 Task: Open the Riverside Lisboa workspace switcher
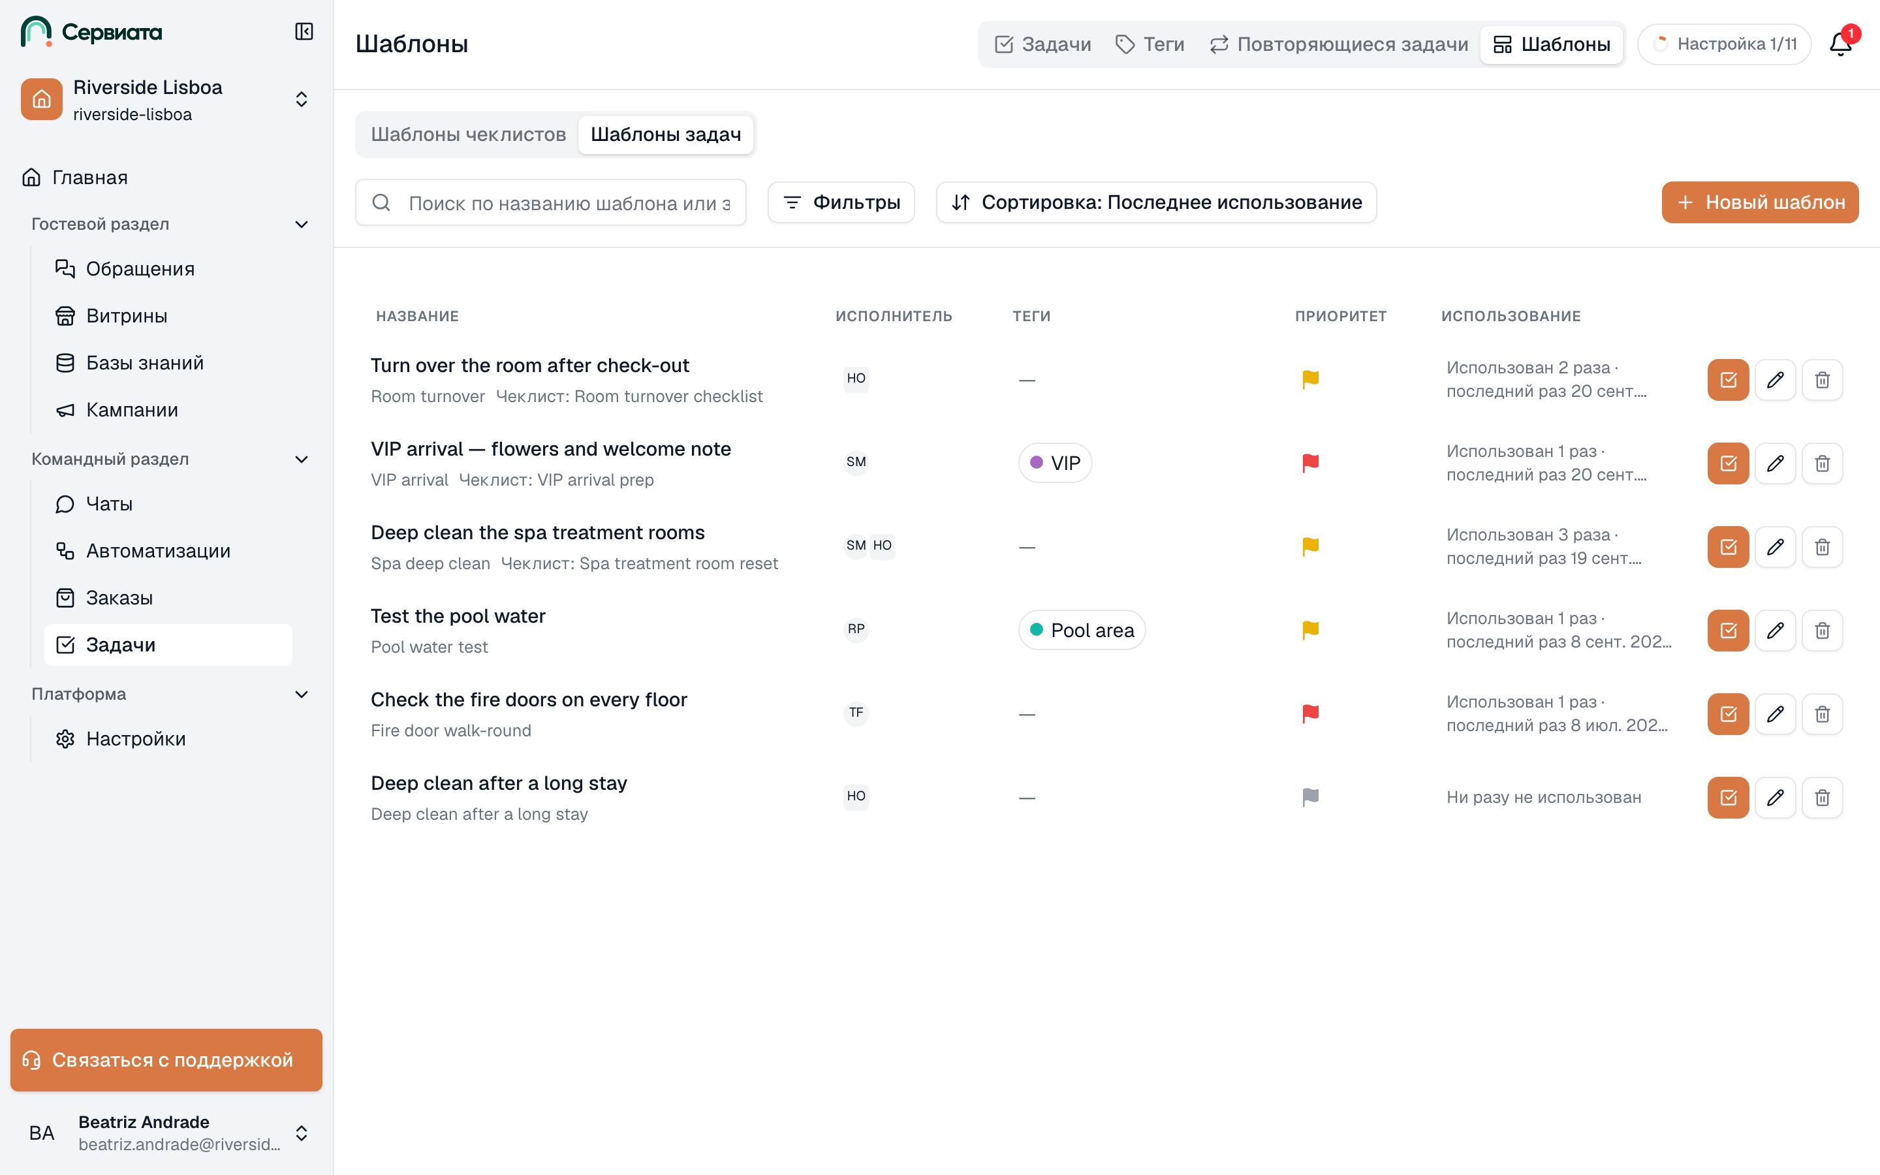(x=166, y=99)
